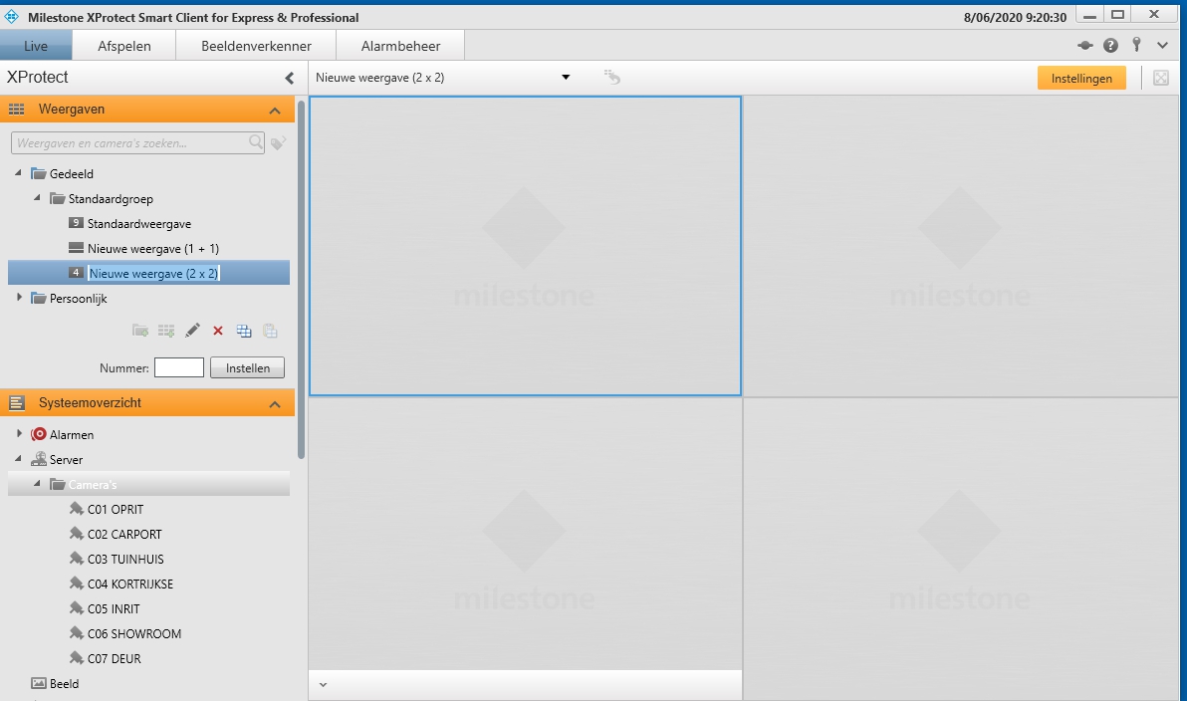Screen dimensions: 1187x701
Task: Click the keyword tags icon beside search
Action: point(278,142)
